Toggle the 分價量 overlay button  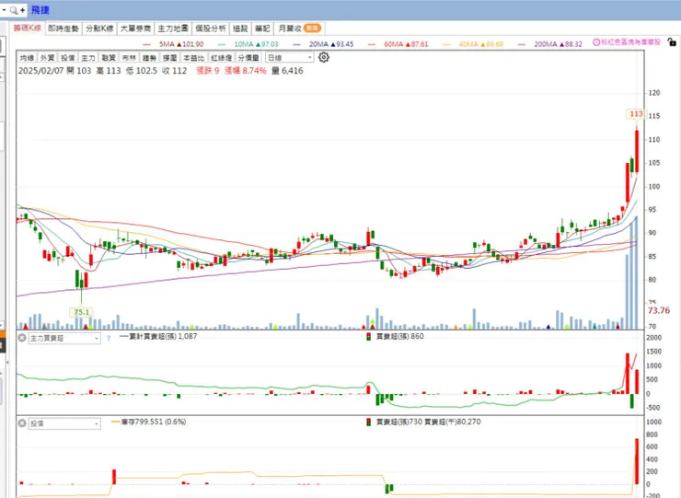pyautogui.click(x=248, y=58)
